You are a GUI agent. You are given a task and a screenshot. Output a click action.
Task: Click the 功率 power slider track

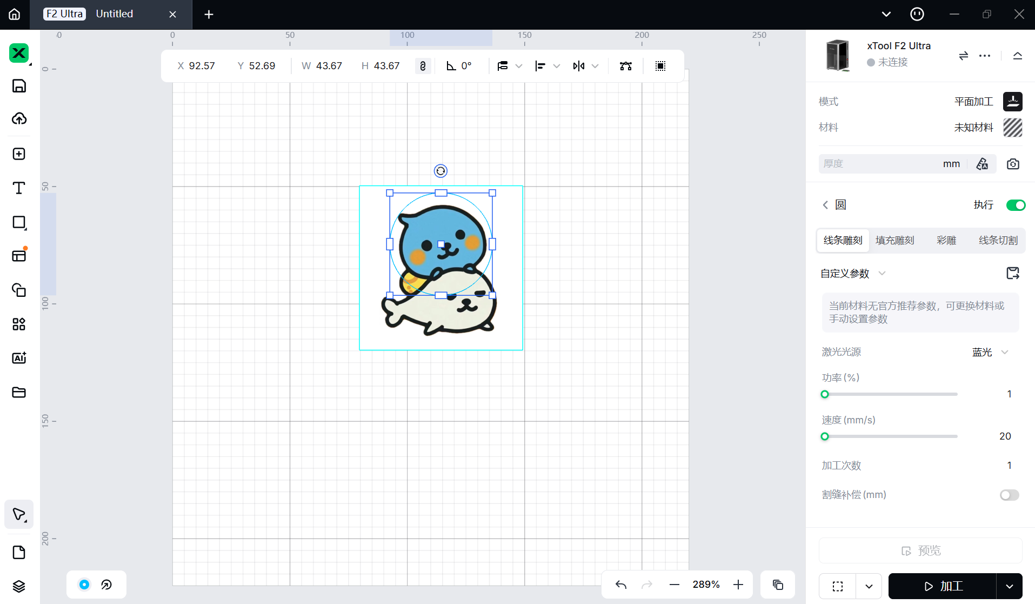[891, 394]
